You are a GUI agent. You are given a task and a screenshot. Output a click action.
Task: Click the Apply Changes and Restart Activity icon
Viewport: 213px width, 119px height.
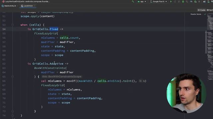click(x=175, y=2)
